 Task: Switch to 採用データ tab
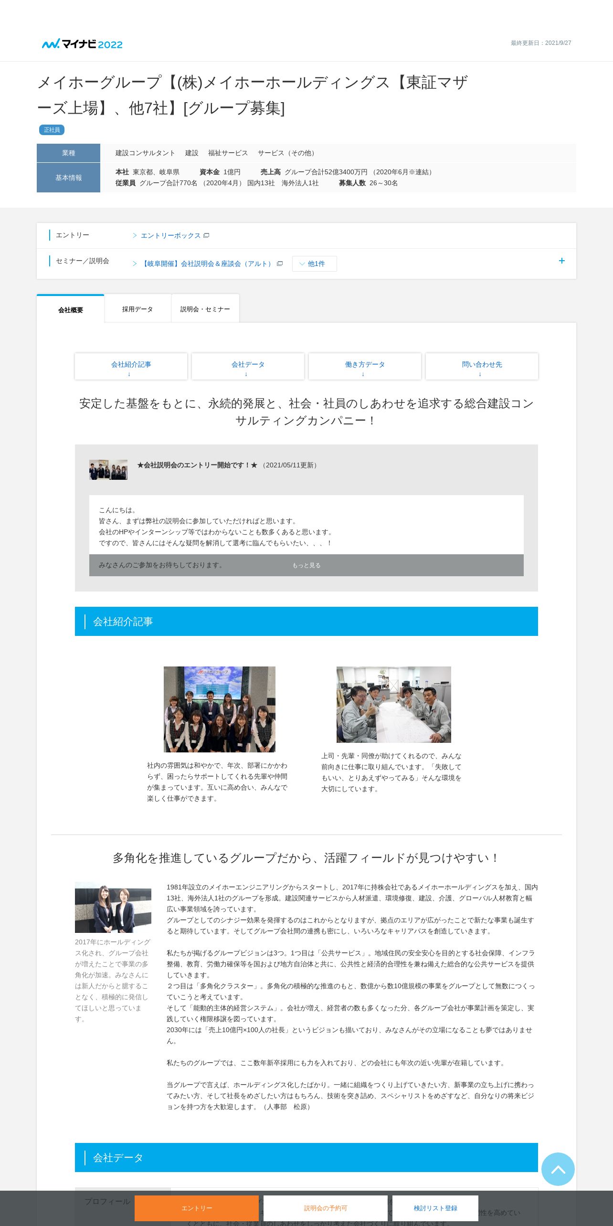[x=137, y=309]
